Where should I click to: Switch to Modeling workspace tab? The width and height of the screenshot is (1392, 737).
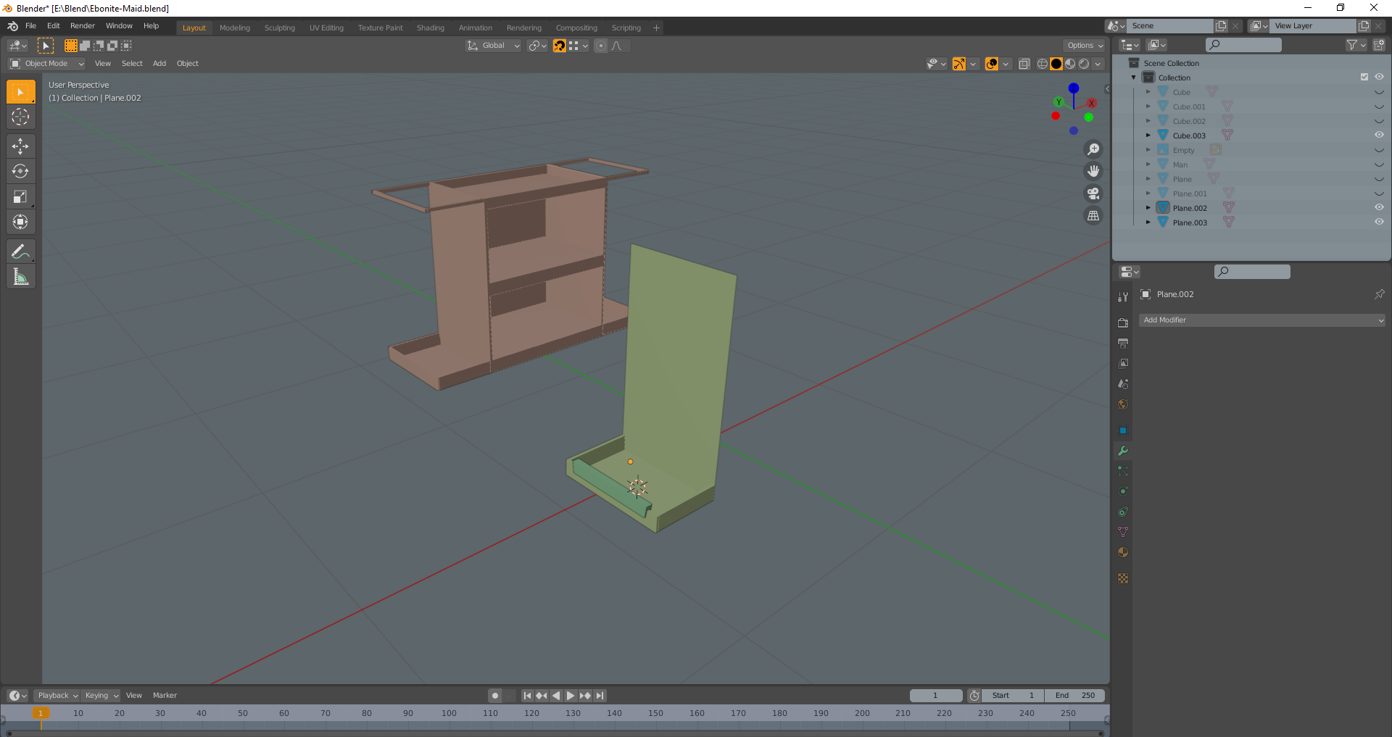[235, 28]
